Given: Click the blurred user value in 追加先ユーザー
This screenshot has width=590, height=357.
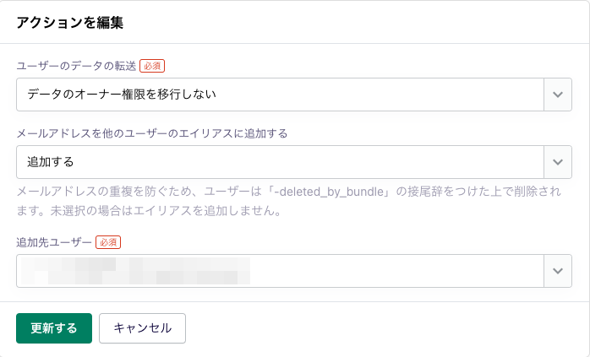Looking at the screenshot, I should [135, 271].
